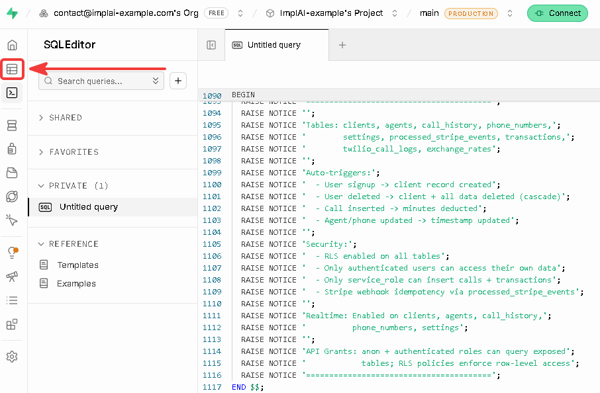Click the 'API Grants' code line
The image size is (600, 393).
[407, 351]
